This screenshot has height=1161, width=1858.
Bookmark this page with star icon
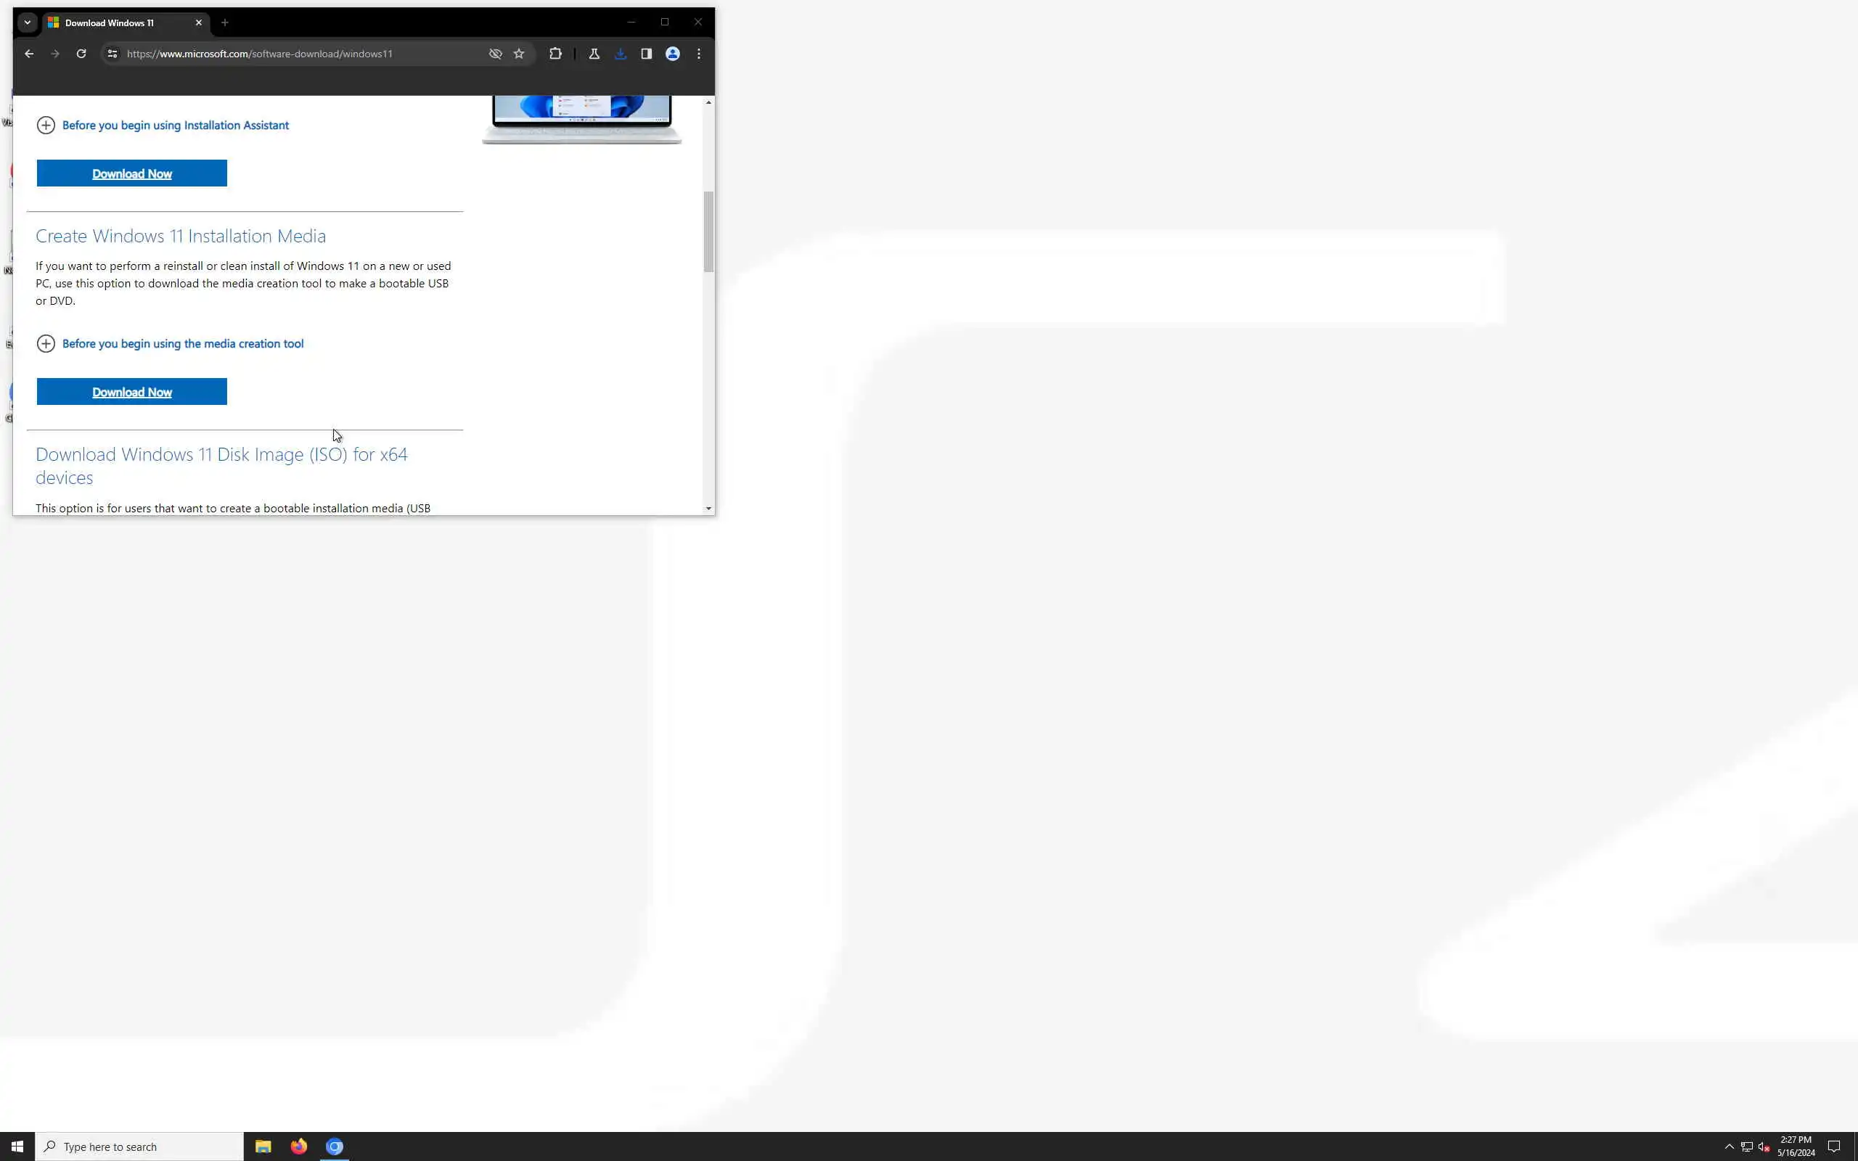[519, 54]
